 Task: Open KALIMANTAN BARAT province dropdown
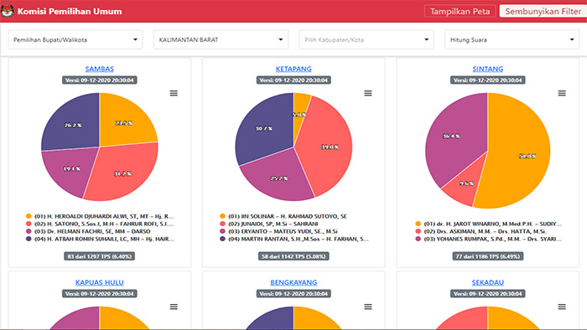click(x=221, y=39)
